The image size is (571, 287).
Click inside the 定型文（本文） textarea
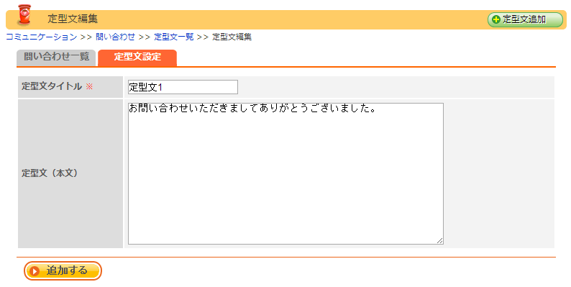285,173
